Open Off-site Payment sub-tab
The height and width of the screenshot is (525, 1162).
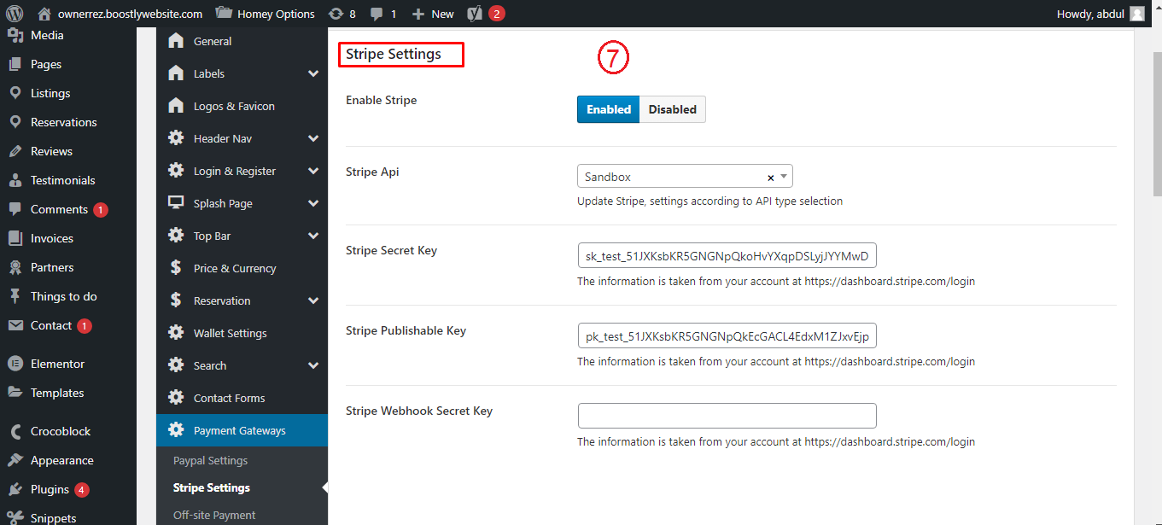pos(214,515)
